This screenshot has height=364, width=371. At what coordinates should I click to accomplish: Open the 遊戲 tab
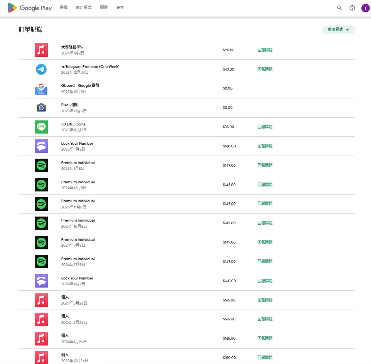(x=64, y=8)
